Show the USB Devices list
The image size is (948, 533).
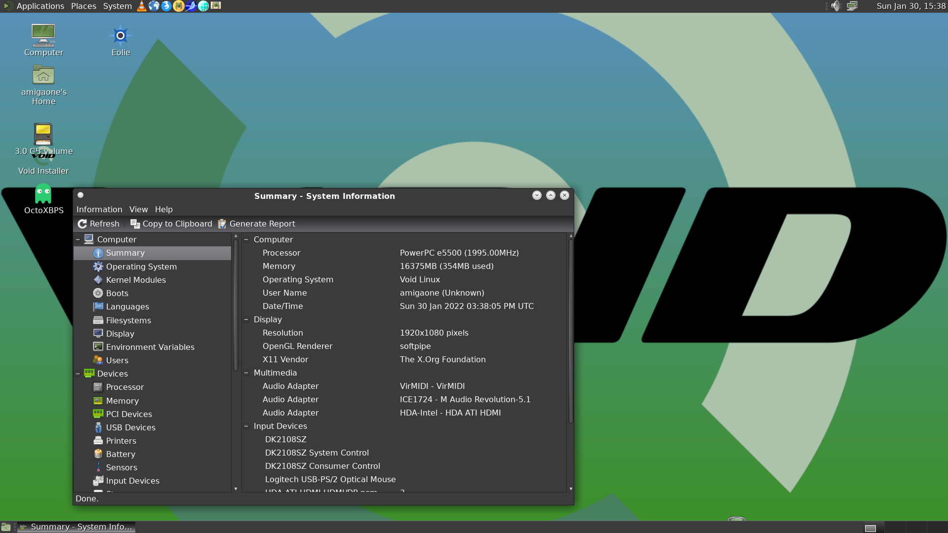(x=152, y=427)
